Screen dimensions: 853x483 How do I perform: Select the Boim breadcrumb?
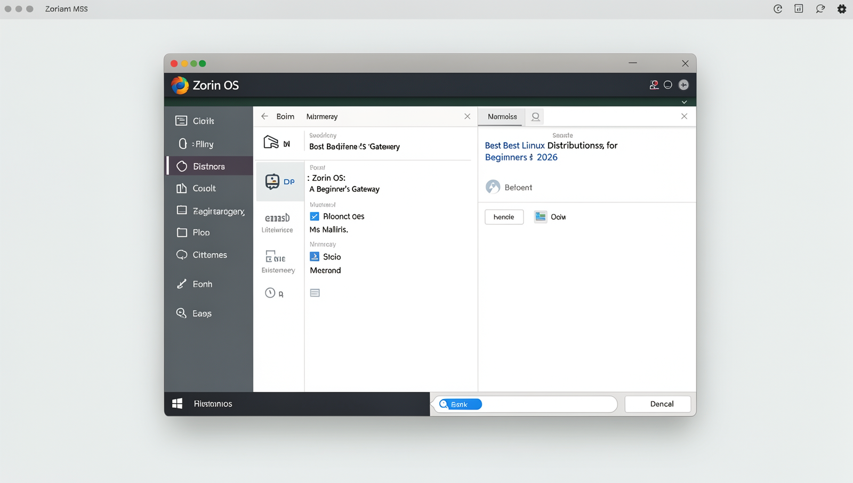pyautogui.click(x=285, y=116)
